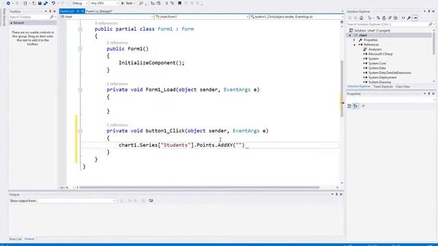
Task: Select System.Data.DataSetExtensions reference
Action: pyautogui.click(x=389, y=73)
